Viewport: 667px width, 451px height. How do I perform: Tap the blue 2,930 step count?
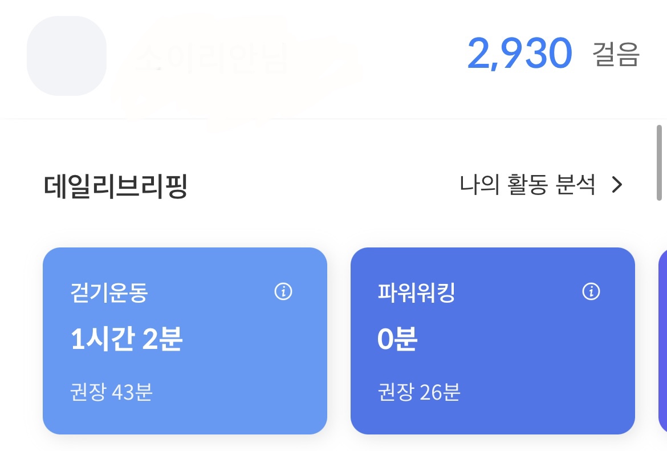click(x=519, y=54)
